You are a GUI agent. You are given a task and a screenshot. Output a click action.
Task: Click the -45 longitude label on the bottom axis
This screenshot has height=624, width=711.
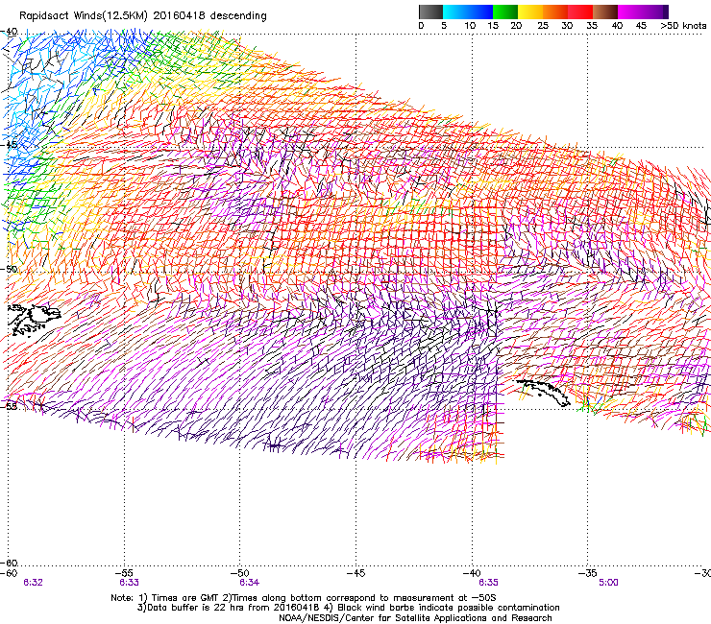355,573
